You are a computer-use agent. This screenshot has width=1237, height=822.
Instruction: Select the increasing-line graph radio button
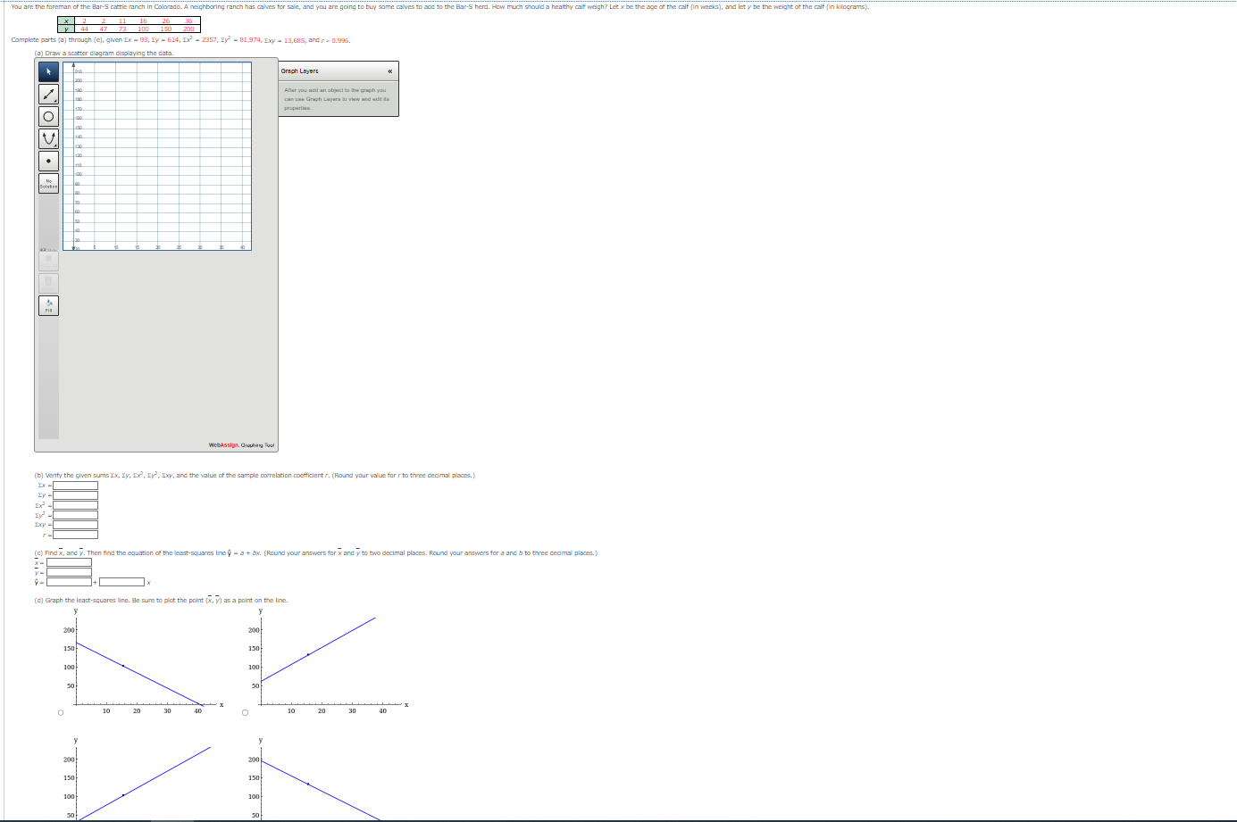(245, 711)
